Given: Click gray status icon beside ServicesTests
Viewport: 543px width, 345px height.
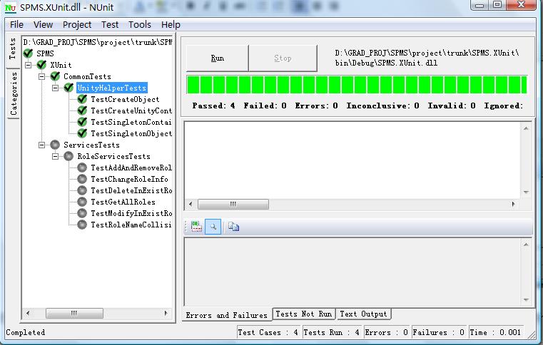Looking at the screenshot, I should click(55, 145).
